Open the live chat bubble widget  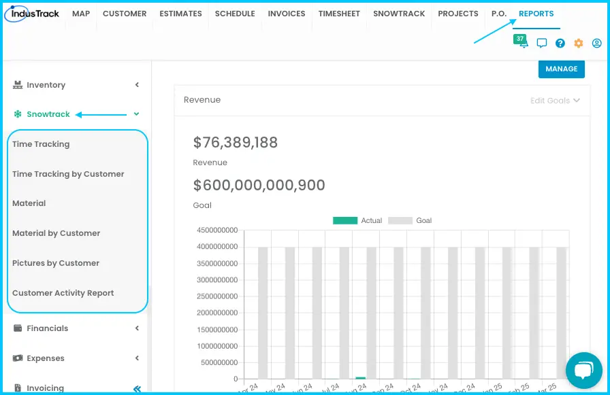coord(584,371)
